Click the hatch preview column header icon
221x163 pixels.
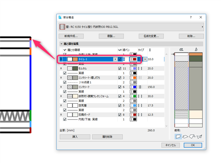coord(181,49)
